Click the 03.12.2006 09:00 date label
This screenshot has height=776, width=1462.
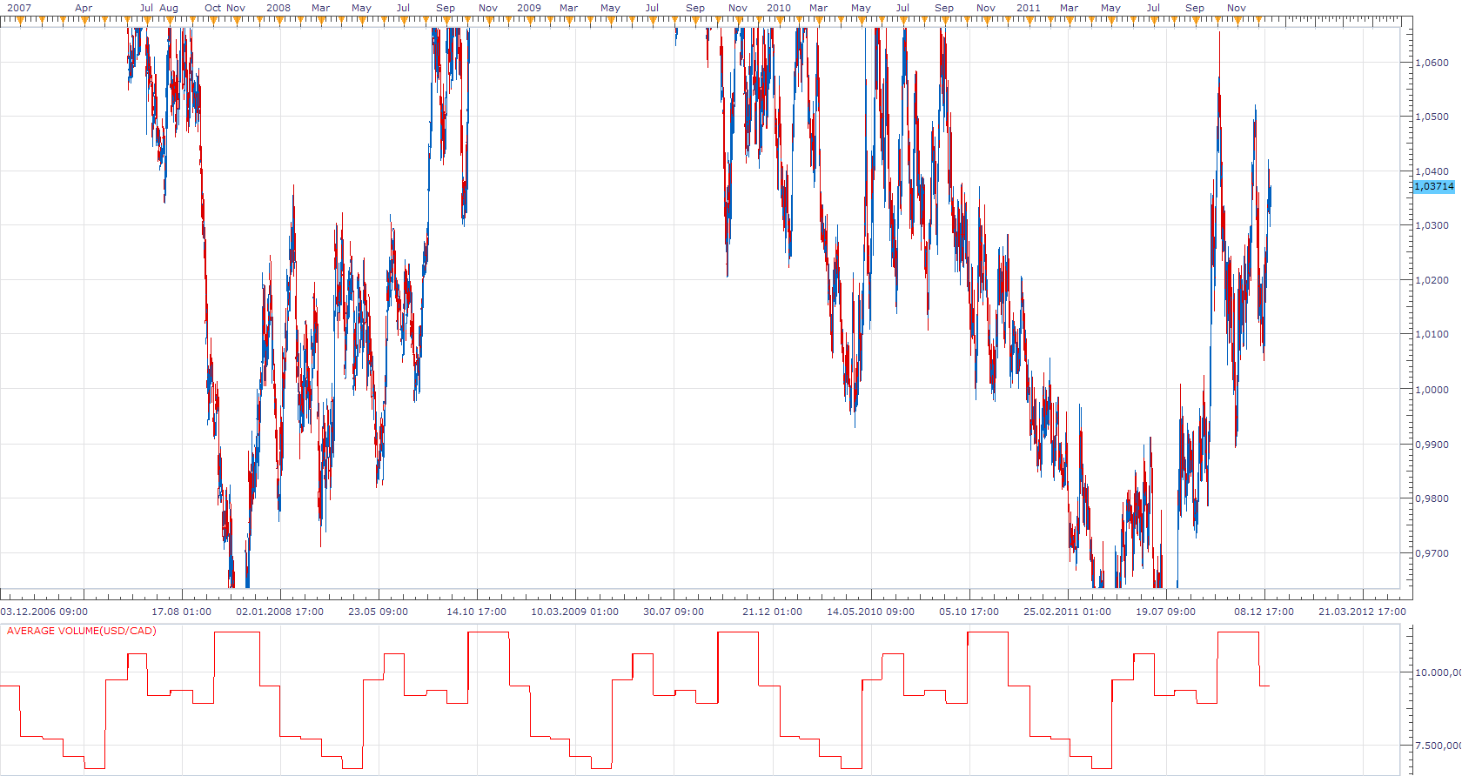44,612
